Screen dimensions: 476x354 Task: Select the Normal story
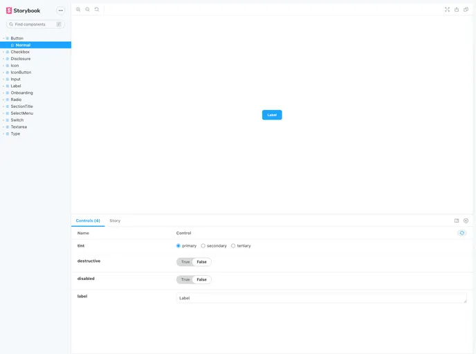[35, 45]
